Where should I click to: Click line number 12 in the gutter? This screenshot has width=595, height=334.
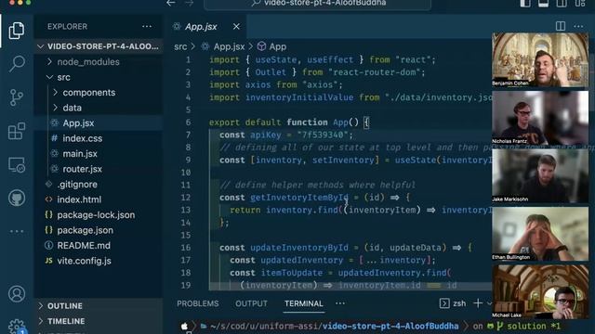pyautogui.click(x=186, y=198)
